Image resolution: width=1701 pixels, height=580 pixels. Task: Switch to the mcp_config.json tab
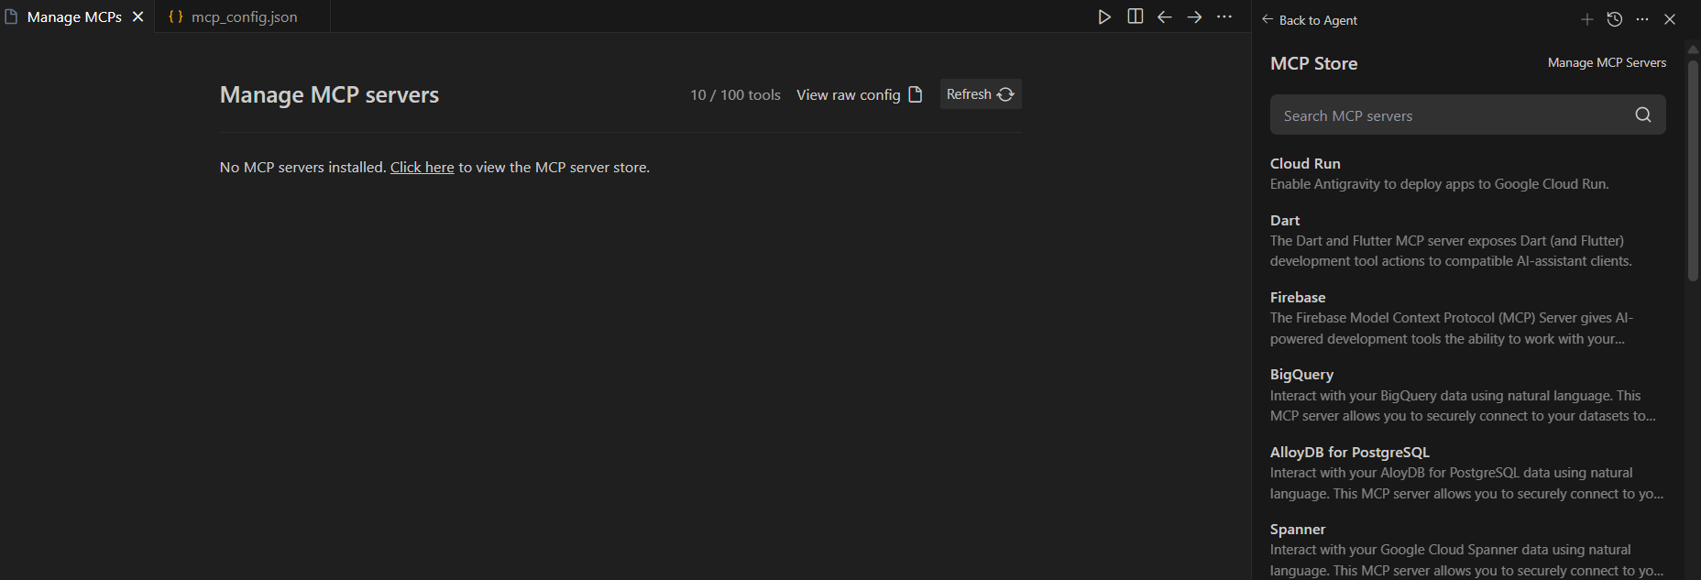coord(243,17)
